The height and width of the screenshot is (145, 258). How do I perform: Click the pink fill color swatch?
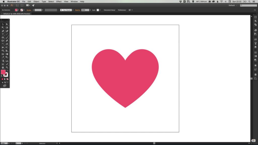[17, 10]
